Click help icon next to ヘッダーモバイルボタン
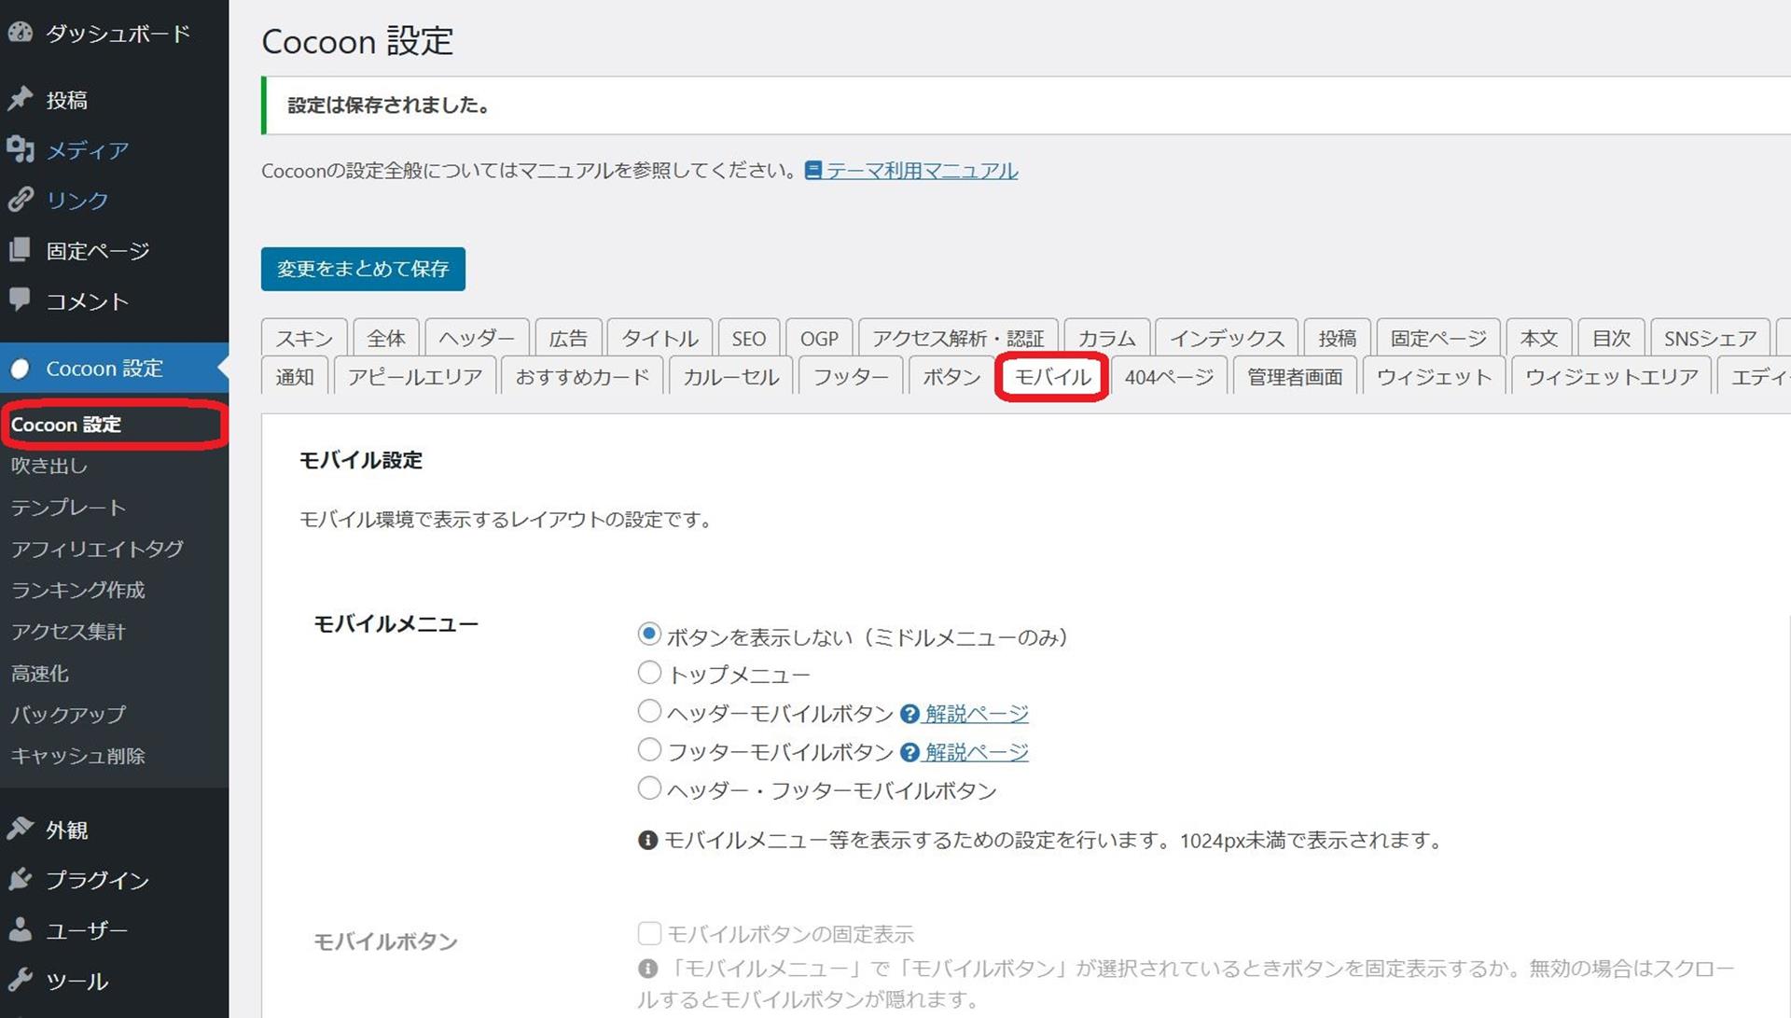 (909, 714)
